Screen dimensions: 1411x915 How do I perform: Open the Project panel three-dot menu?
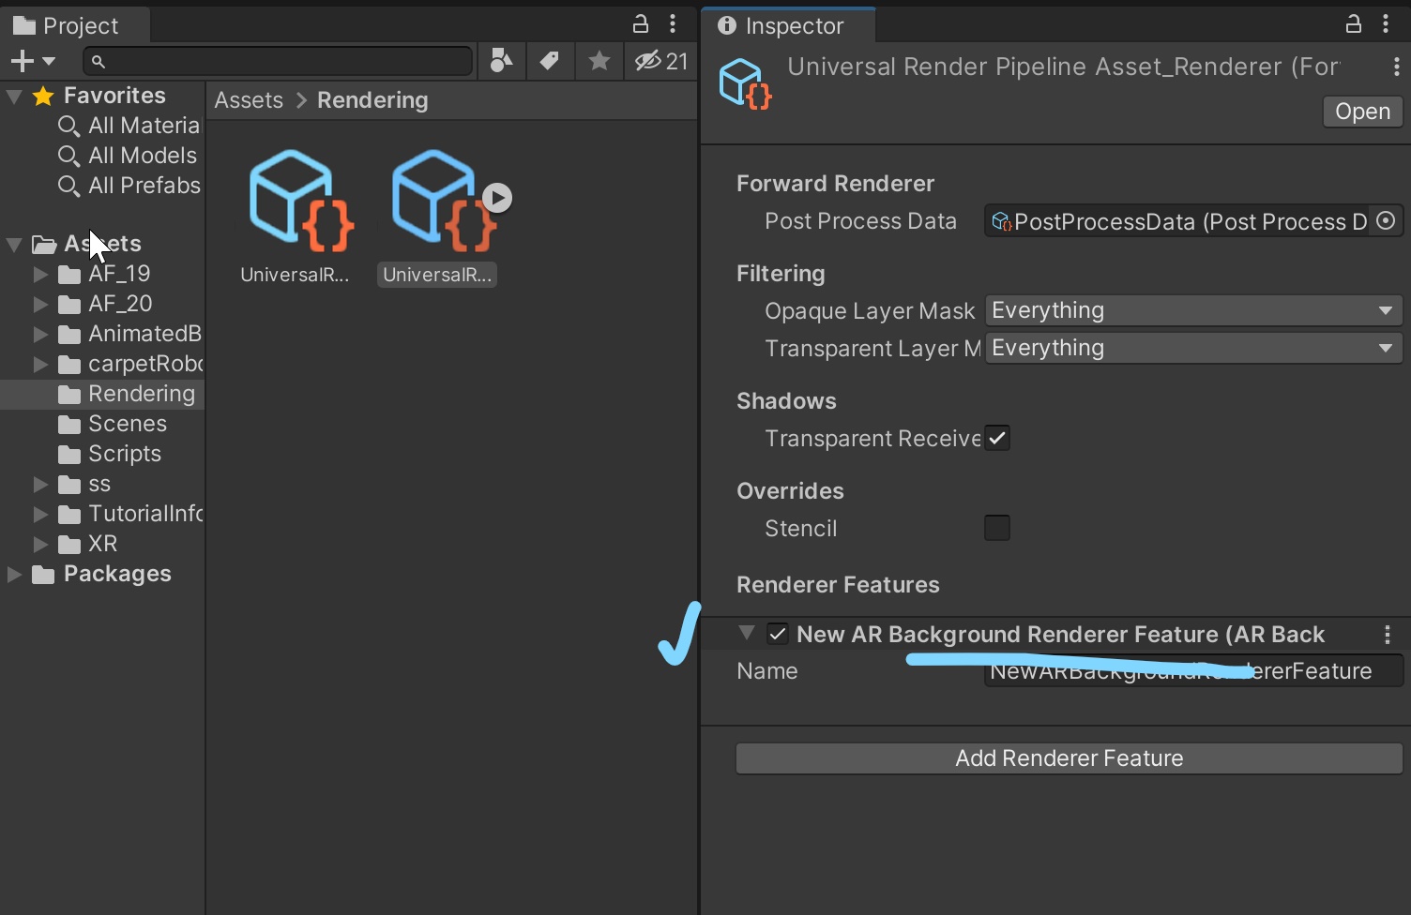673,24
